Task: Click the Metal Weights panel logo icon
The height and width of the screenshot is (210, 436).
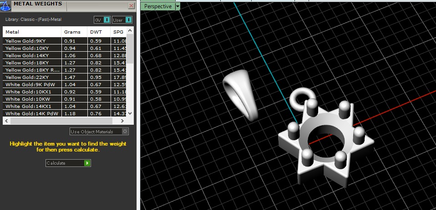Action: pyautogui.click(x=5, y=6)
